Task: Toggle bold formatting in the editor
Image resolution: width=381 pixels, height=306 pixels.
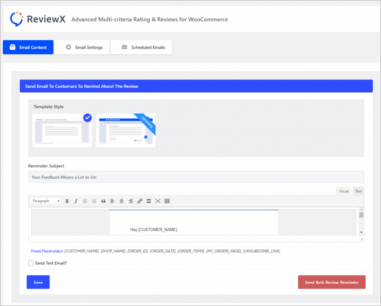Action: (x=67, y=201)
